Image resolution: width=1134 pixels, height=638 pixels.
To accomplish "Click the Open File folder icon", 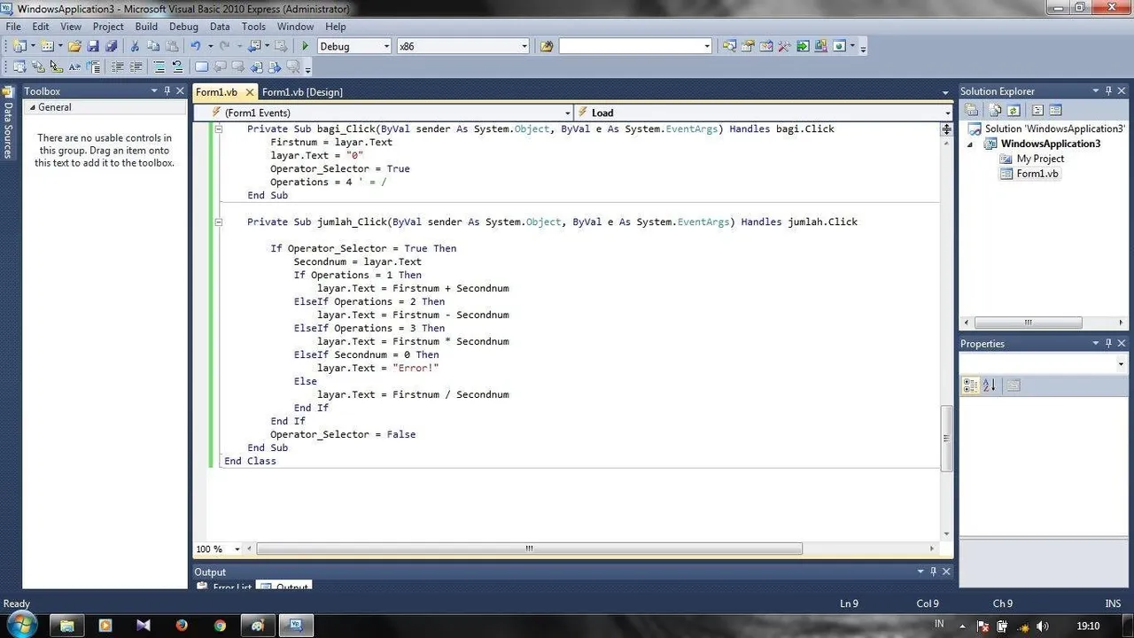I will [74, 46].
